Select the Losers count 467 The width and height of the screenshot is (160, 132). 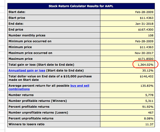pos(151,113)
